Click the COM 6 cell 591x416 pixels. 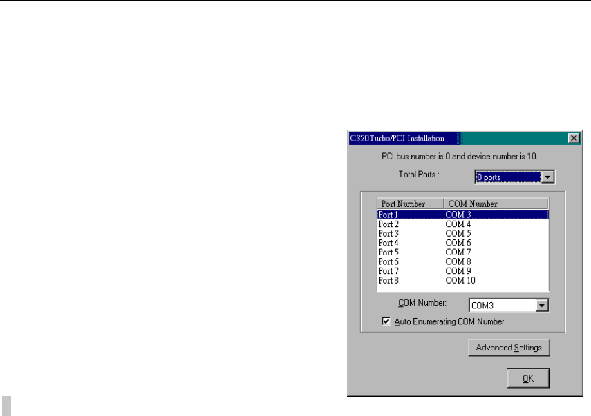pos(458,243)
